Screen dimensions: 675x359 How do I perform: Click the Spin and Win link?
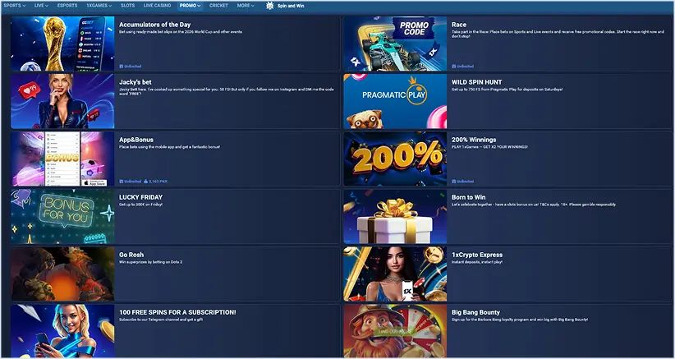[x=291, y=6]
